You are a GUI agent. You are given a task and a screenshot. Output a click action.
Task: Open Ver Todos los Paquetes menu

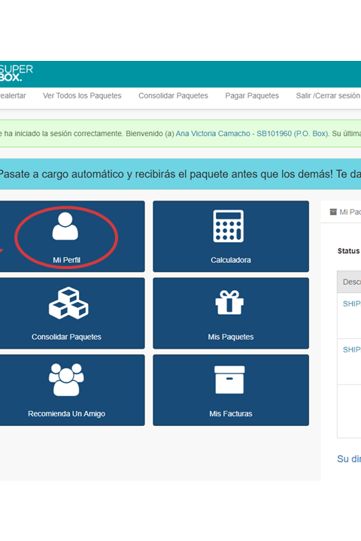point(82,96)
